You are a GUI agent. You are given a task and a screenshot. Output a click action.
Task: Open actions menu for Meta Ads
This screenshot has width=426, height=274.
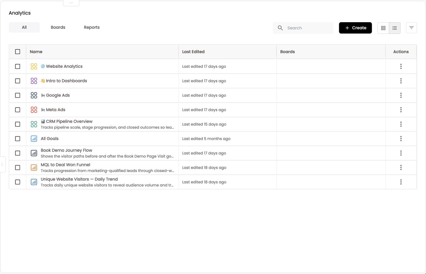tap(401, 110)
